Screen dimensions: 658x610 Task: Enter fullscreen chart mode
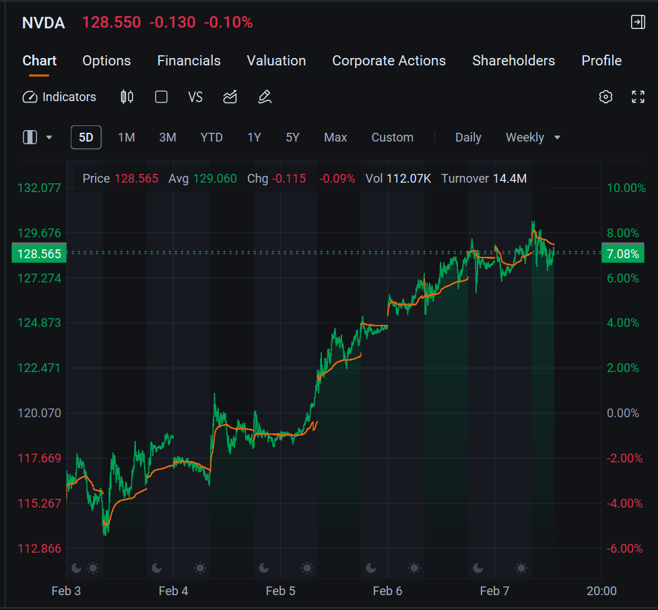(638, 97)
